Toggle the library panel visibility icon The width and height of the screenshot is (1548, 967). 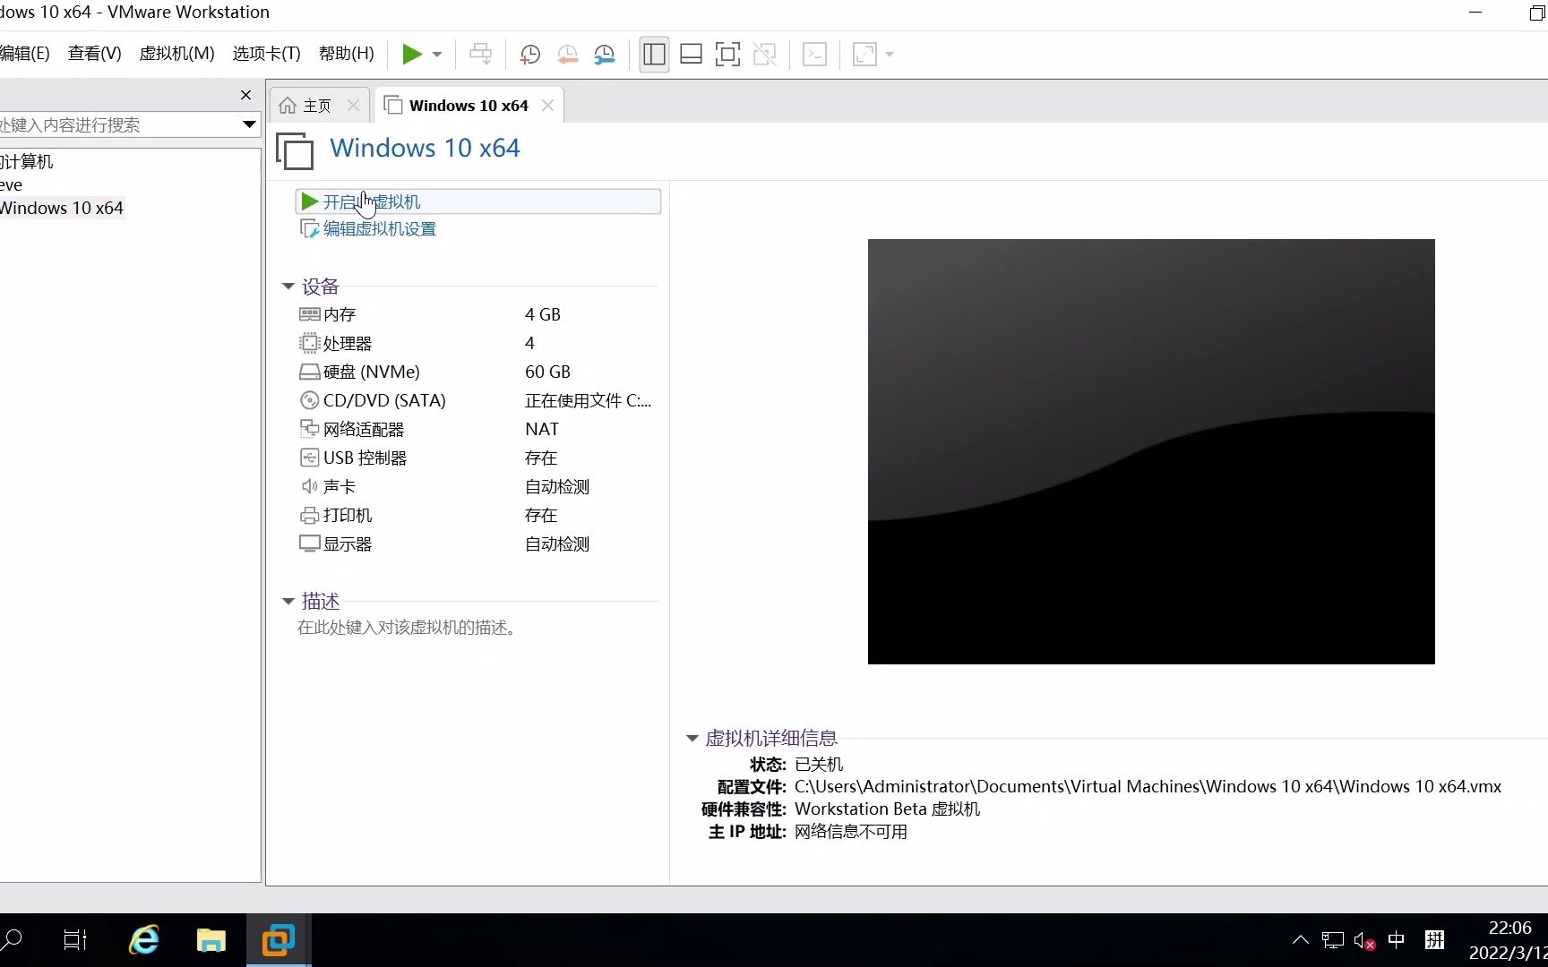click(653, 54)
